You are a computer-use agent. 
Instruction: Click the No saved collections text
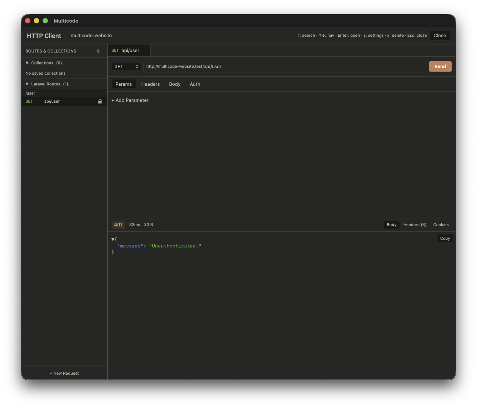[x=45, y=74]
